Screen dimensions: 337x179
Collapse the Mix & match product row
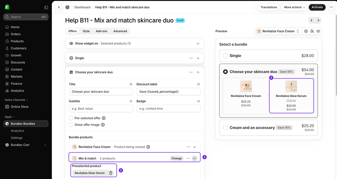[x=194, y=158]
